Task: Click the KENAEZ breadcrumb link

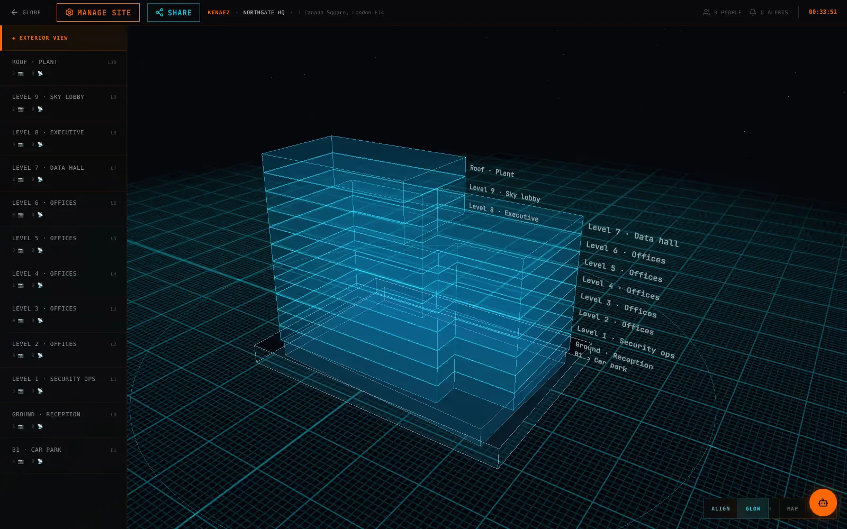Action: click(x=219, y=12)
